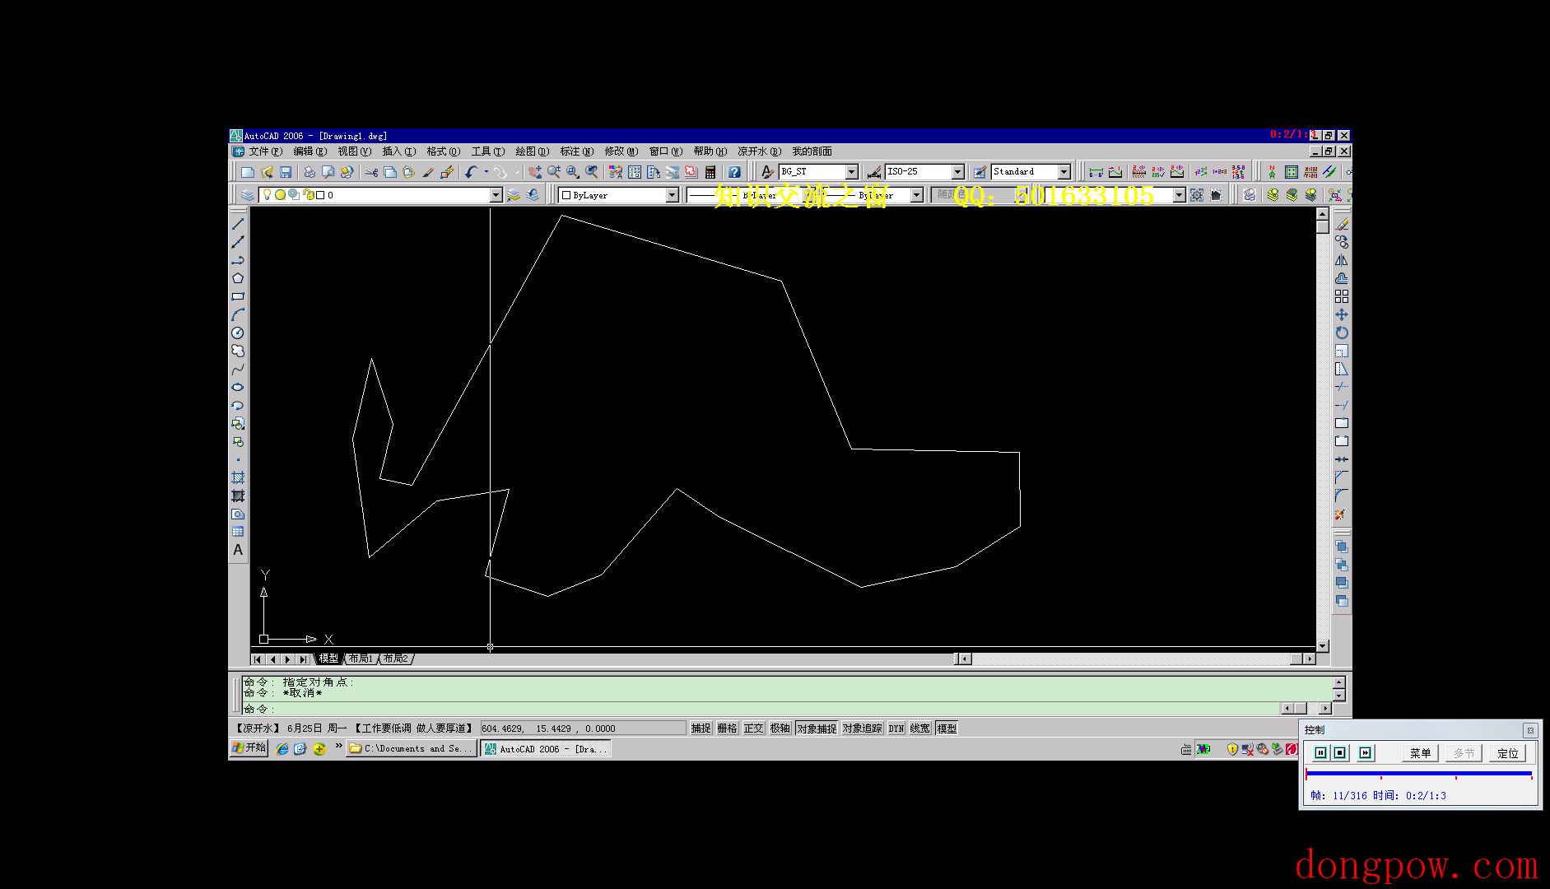This screenshot has width=1550, height=889.
Task: Switch to the 布局1 layout tab
Action: (x=361, y=659)
